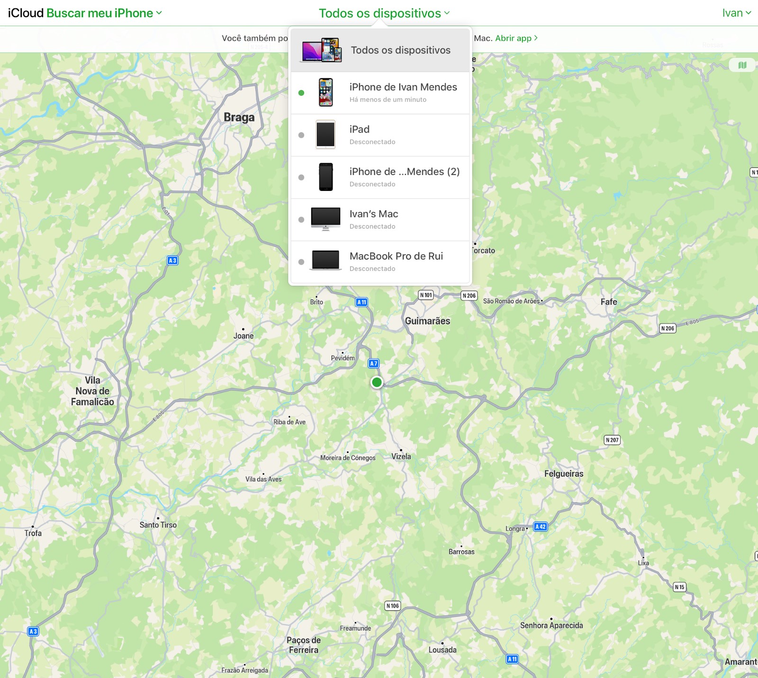The image size is (758, 678).
Task: Click the Freamunde label on map
Action: click(355, 628)
